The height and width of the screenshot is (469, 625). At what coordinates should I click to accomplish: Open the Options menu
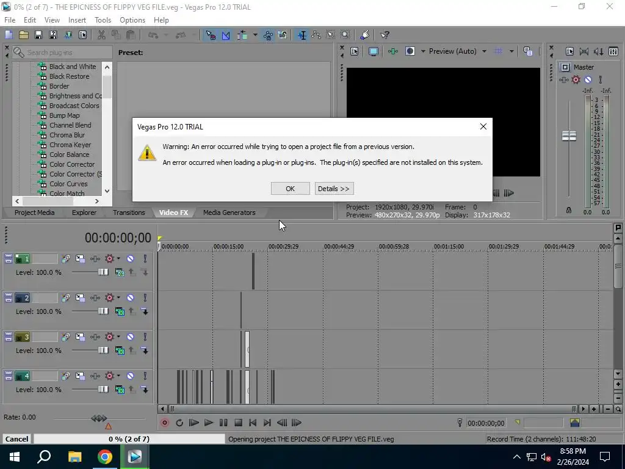point(132,20)
